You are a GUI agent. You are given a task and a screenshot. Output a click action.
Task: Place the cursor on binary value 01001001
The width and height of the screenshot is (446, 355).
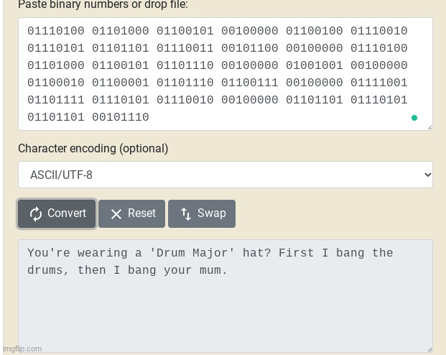click(315, 65)
